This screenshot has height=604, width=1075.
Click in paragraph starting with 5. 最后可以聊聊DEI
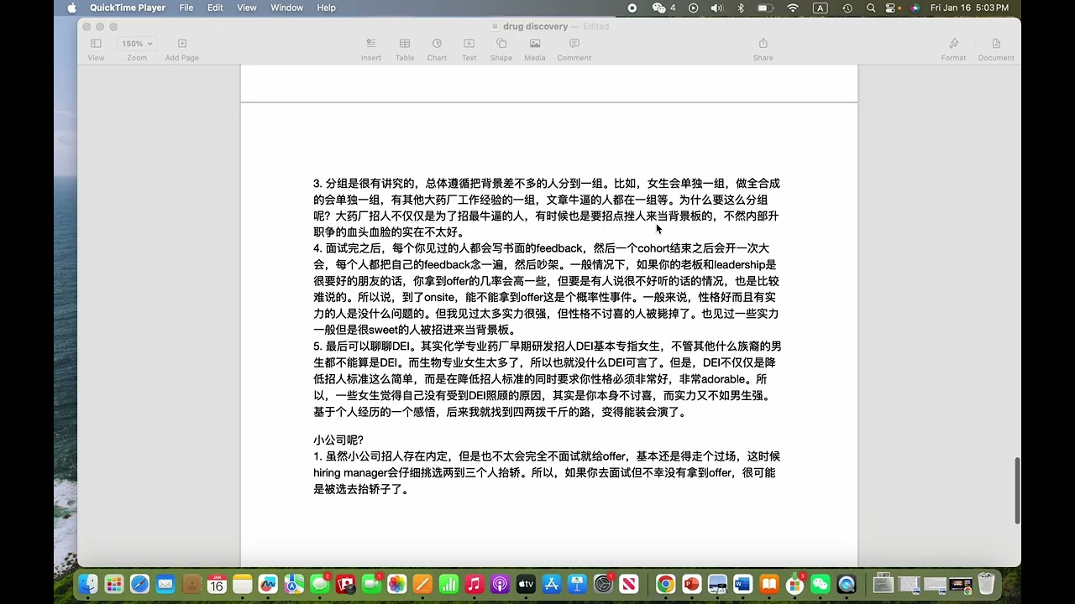click(547, 379)
